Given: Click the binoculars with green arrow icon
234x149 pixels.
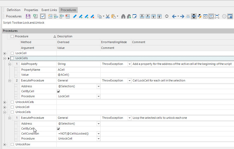Looking at the screenshot, I should click(129, 16).
